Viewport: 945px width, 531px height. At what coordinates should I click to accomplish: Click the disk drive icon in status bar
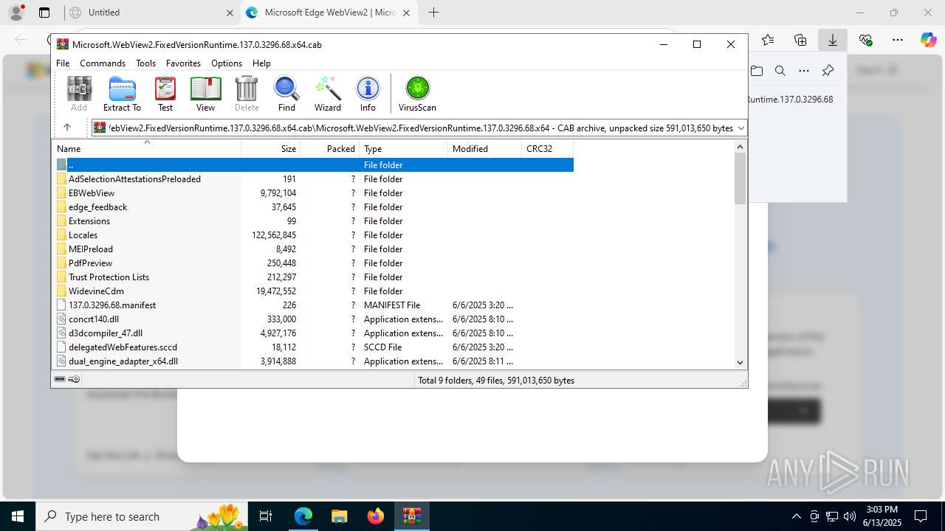[60, 380]
